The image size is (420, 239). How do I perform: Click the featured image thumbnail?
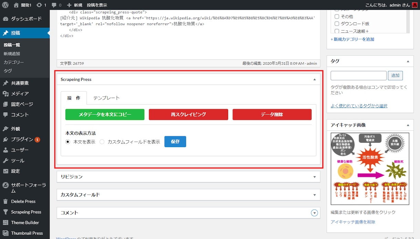click(x=370, y=169)
